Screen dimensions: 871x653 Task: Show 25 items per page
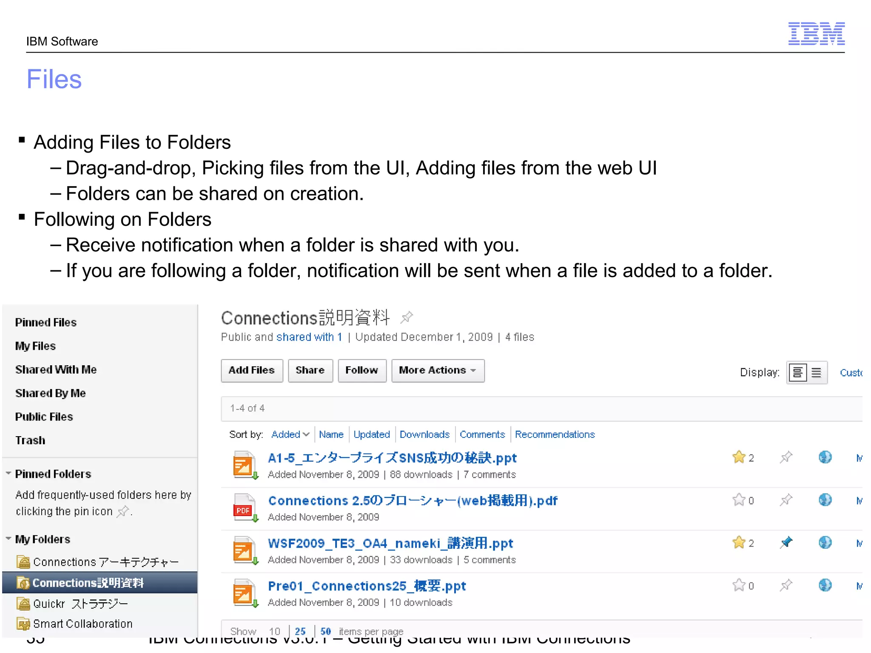tap(300, 631)
